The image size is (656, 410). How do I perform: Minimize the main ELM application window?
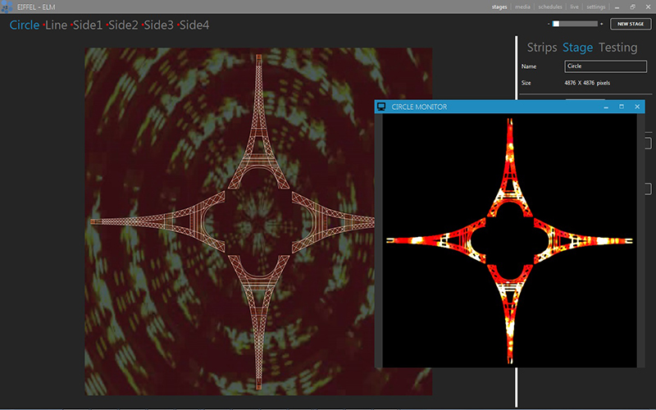[618, 7]
